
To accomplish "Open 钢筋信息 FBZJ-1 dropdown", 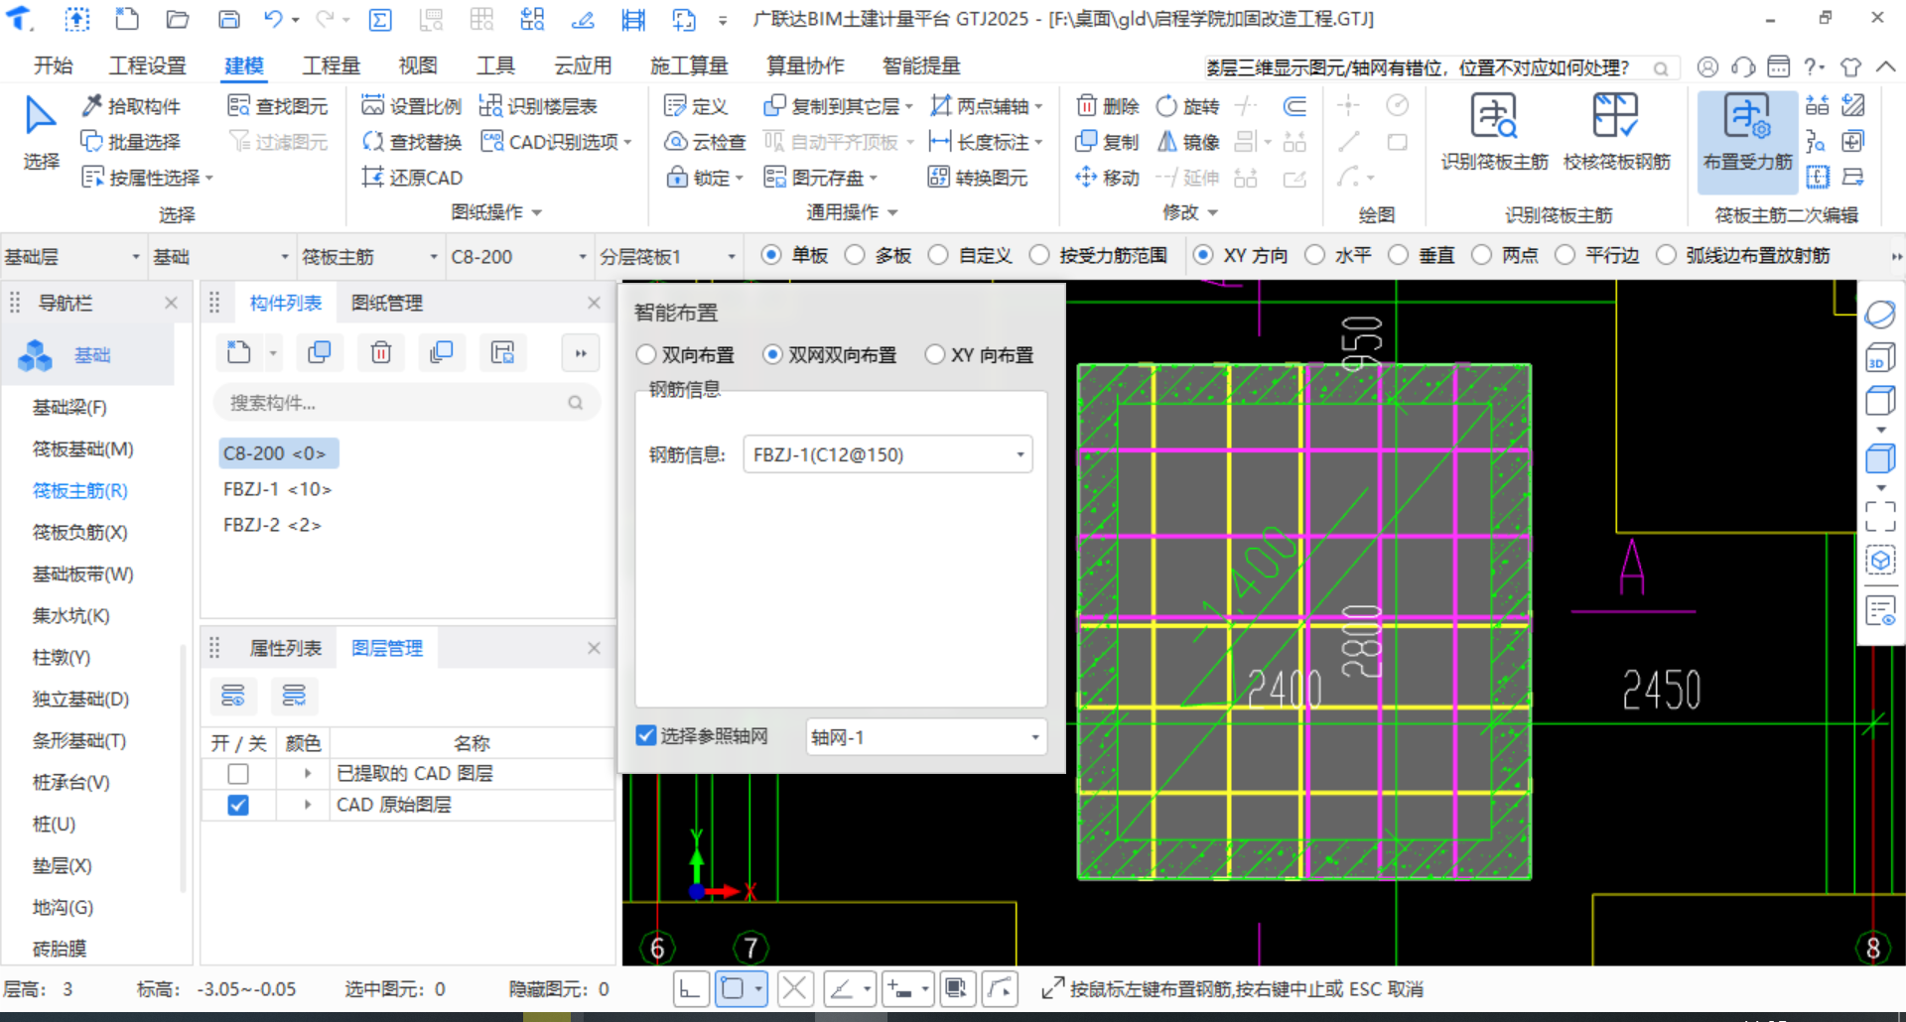I will (x=887, y=454).
